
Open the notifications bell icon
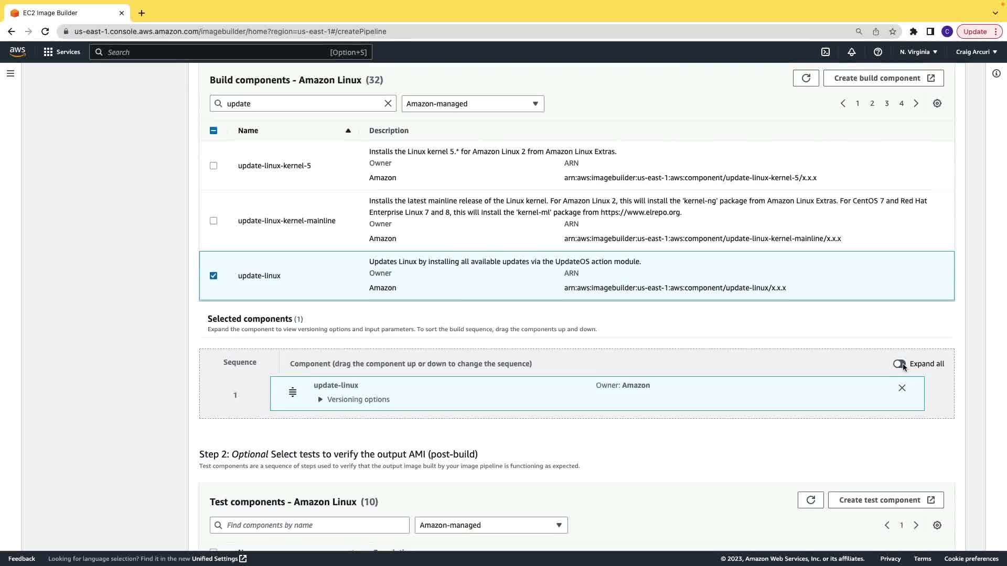(x=852, y=52)
